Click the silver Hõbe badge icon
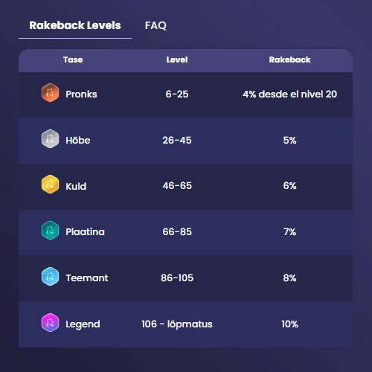Viewport: 372px width, 372px height. coord(50,139)
